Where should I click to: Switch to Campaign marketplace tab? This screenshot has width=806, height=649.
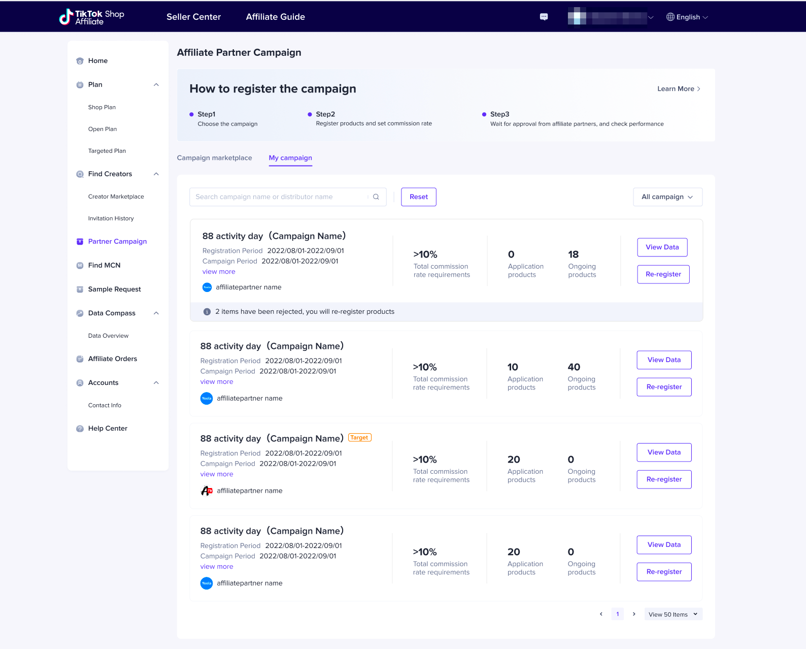(214, 158)
